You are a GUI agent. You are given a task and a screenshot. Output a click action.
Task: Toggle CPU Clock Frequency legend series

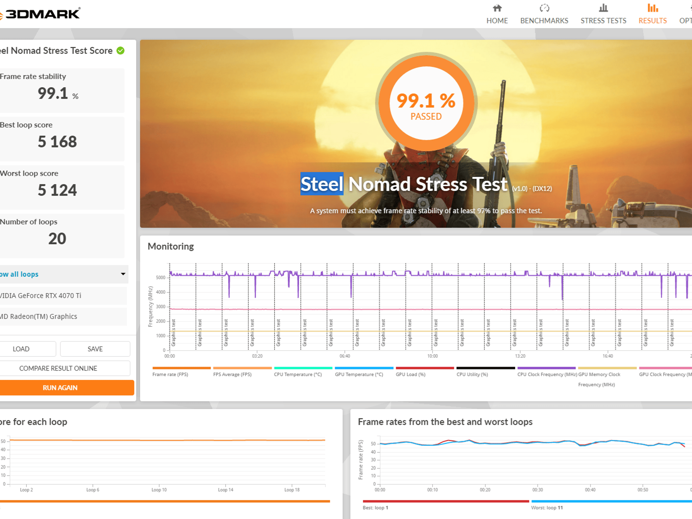pyautogui.click(x=546, y=372)
